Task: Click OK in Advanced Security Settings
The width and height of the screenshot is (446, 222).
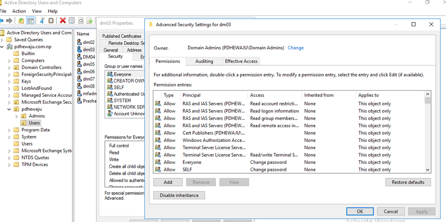Action: (x=360, y=211)
